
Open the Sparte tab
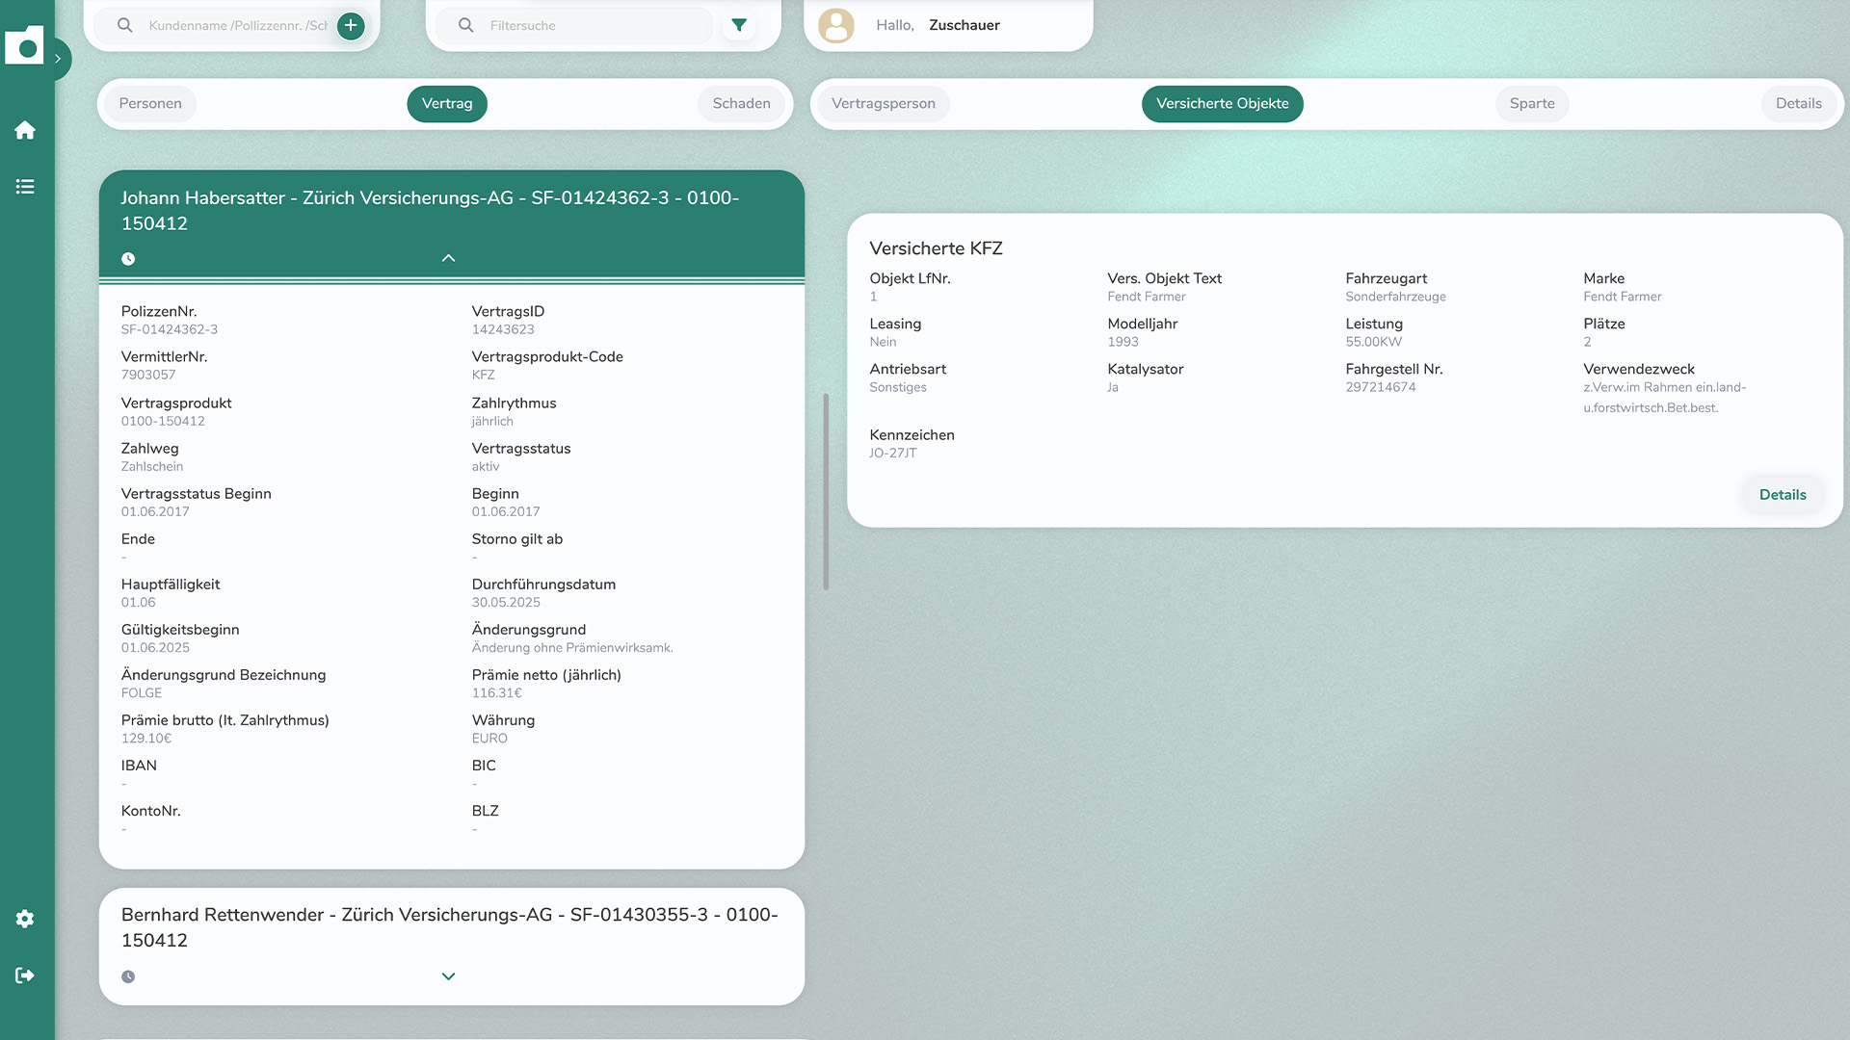tap(1532, 104)
